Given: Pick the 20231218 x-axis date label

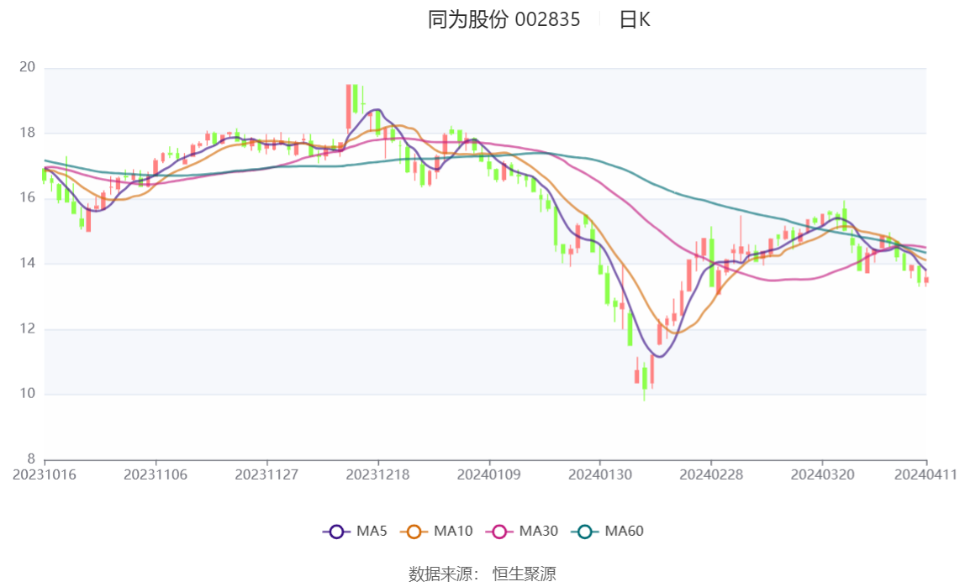Looking at the screenshot, I should tap(378, 474).
